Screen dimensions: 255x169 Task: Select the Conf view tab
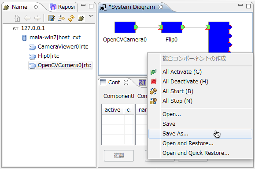tap(114, 83)
